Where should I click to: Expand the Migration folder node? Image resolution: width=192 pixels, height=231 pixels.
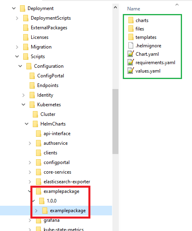pos(17,47)
